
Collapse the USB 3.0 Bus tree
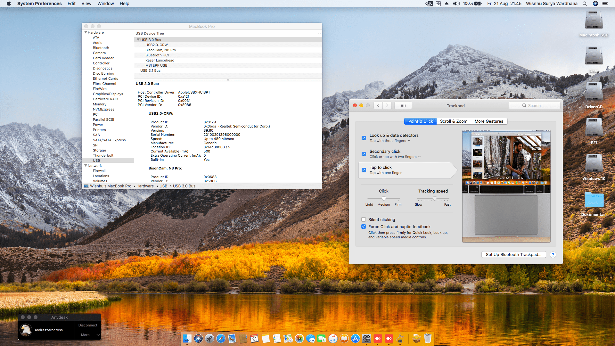coord(138,40)
